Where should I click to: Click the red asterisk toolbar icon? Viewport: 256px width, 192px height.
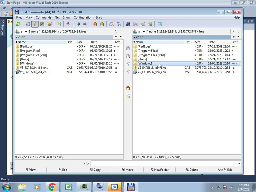click(68, 24)
